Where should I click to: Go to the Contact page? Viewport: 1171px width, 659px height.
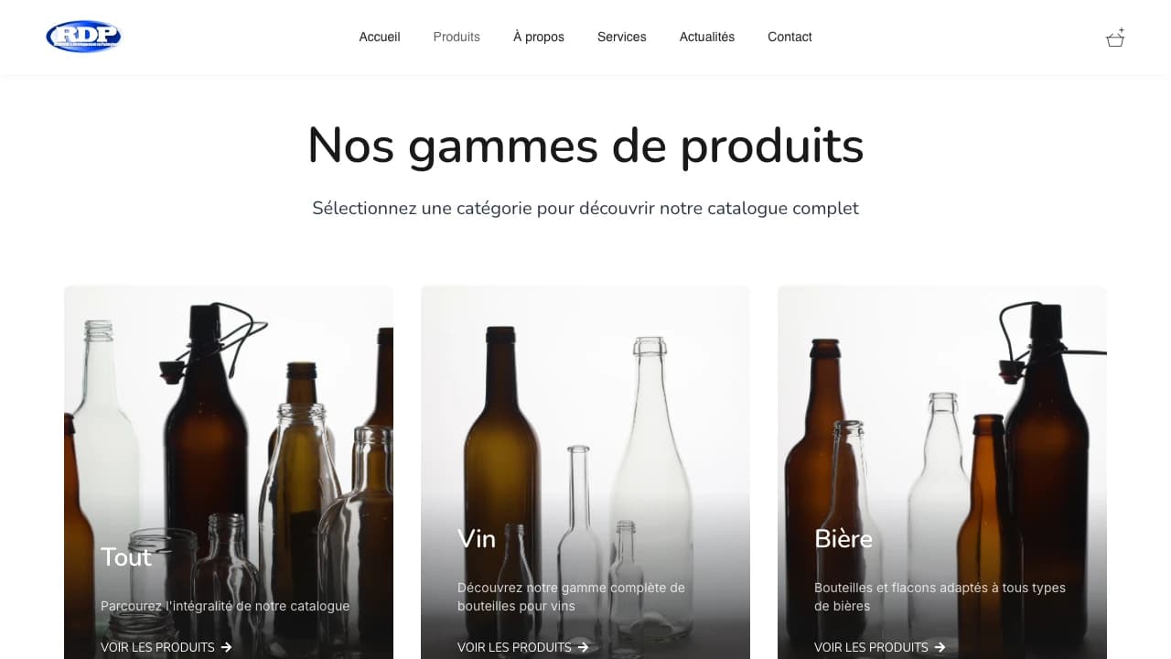tap(790, 37)
